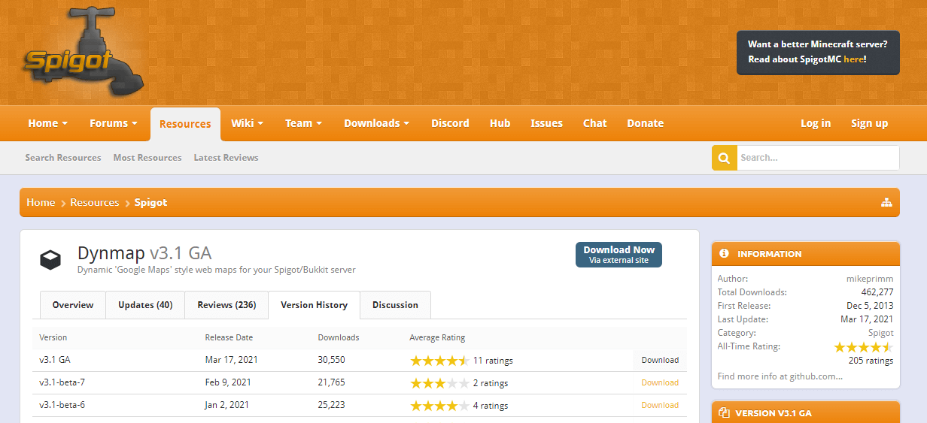Viewport: 927px width, 423px height.
Task: Click the search magnifier icon
Action: tap(724, 158)
